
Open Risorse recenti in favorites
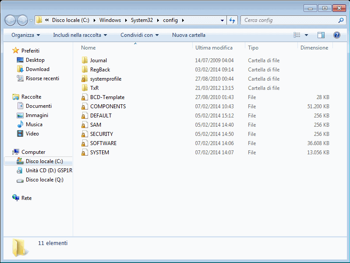(x=42, y=78)
